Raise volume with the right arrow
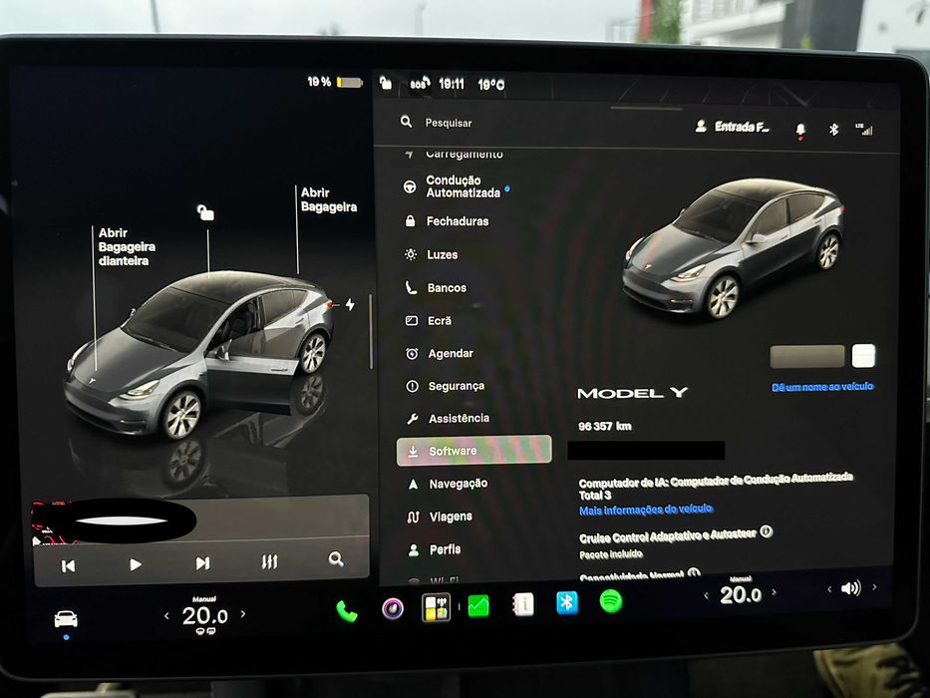 click(874, 587)
